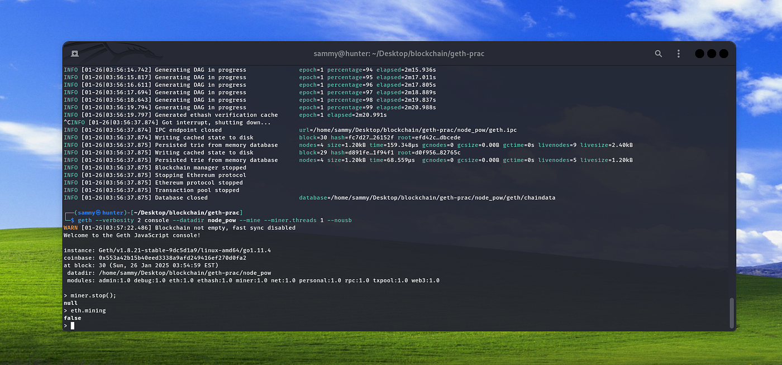Click the middle black window control circle
The image size is (782, 365).
tap(712, 54)
